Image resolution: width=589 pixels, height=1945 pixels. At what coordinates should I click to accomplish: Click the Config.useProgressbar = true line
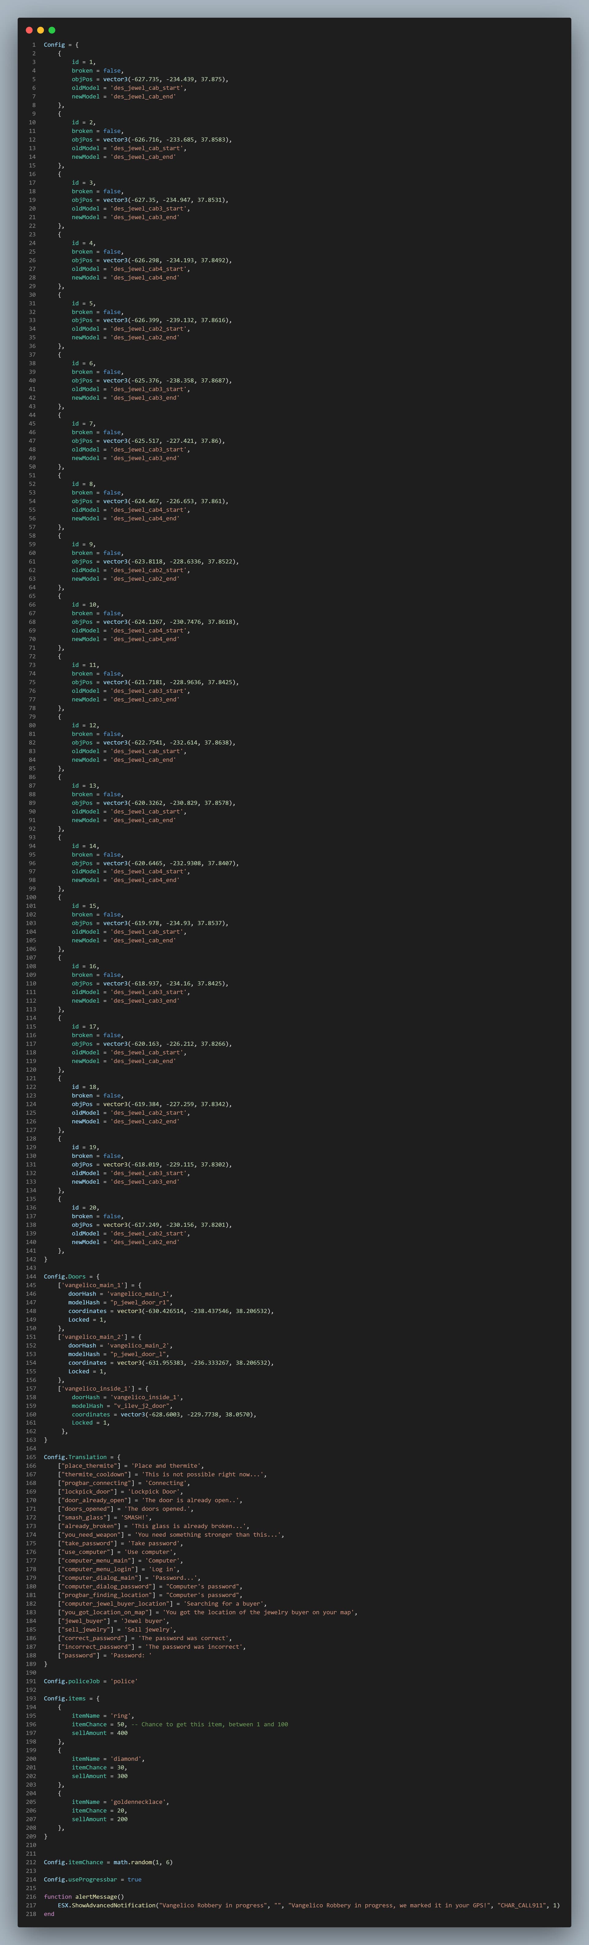point(93,1879)
